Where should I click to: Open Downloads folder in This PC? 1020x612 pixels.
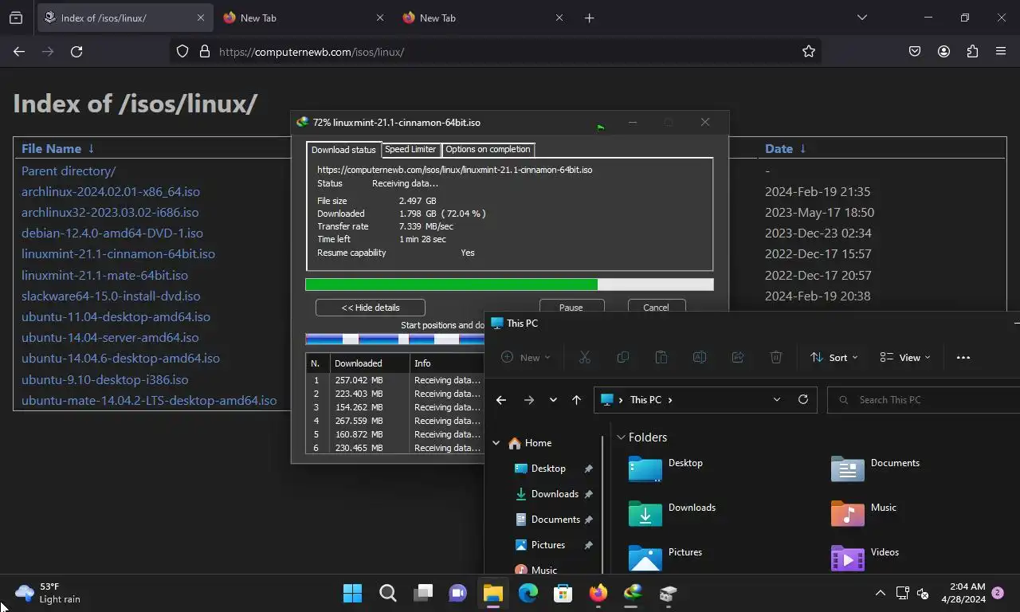click(672, 512)
